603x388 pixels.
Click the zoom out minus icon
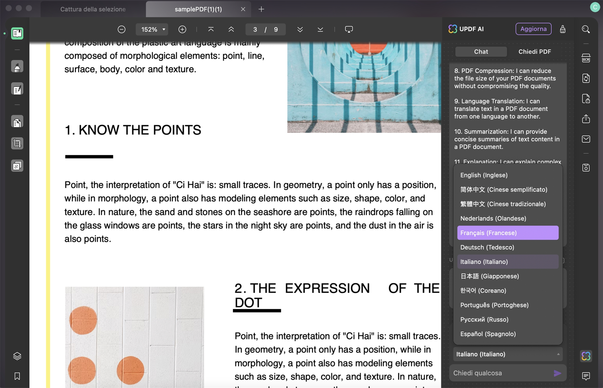tap(122, 29)
